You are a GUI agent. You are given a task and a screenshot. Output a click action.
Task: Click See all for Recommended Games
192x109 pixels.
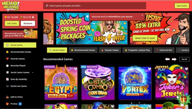pyautogui.click(x=184, y=59)
